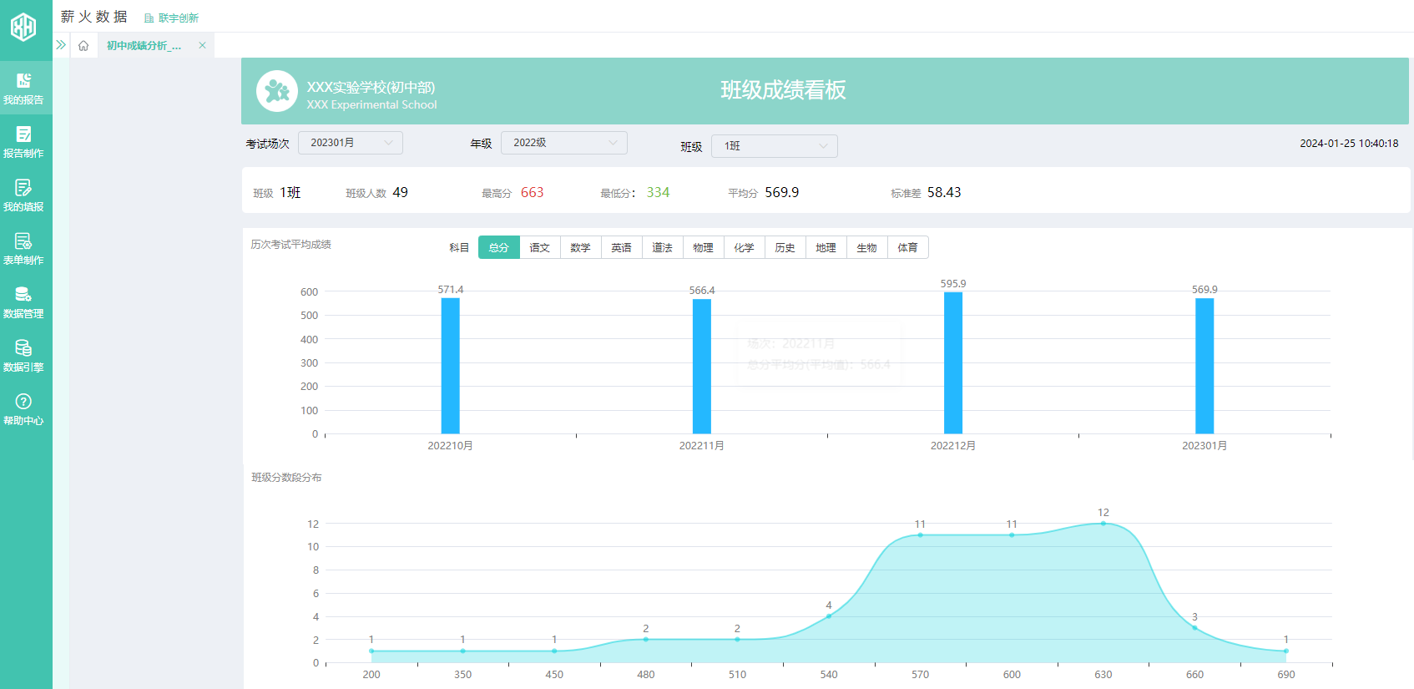Screen dimensions: 1414x689
Task: Open the 年级 2022级 dropdown
Action: click(x=564, y=143)
